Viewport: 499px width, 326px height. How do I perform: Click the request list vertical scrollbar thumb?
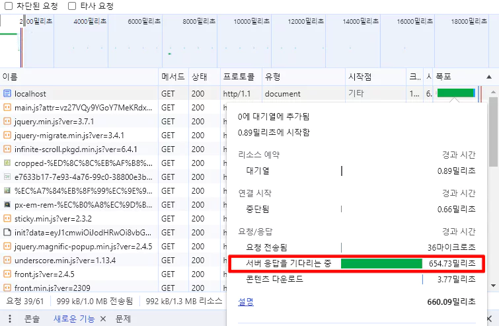[x=493, y=132]
